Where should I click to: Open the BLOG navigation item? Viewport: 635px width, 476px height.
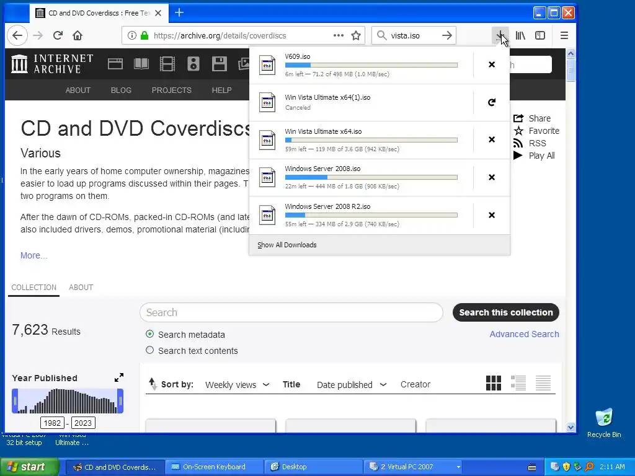tap(121, 90)
